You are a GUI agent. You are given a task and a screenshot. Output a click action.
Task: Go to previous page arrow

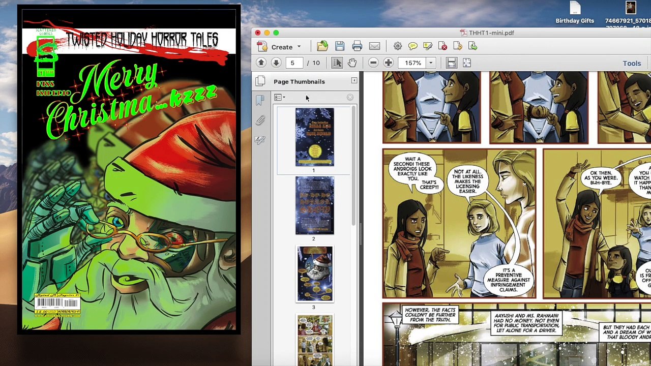pyautogui.click(x=261, y=63)
